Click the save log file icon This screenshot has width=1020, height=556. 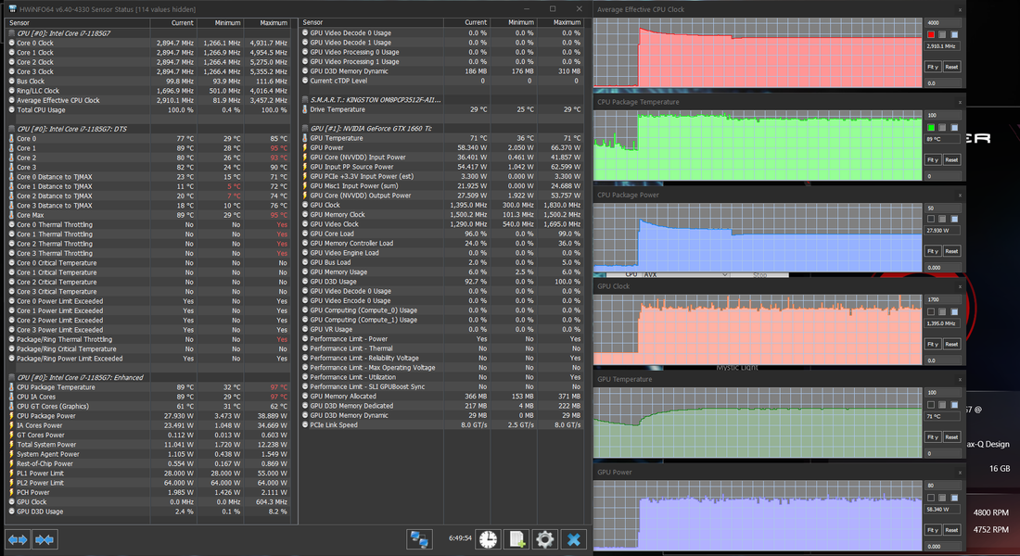click(516, 539)
